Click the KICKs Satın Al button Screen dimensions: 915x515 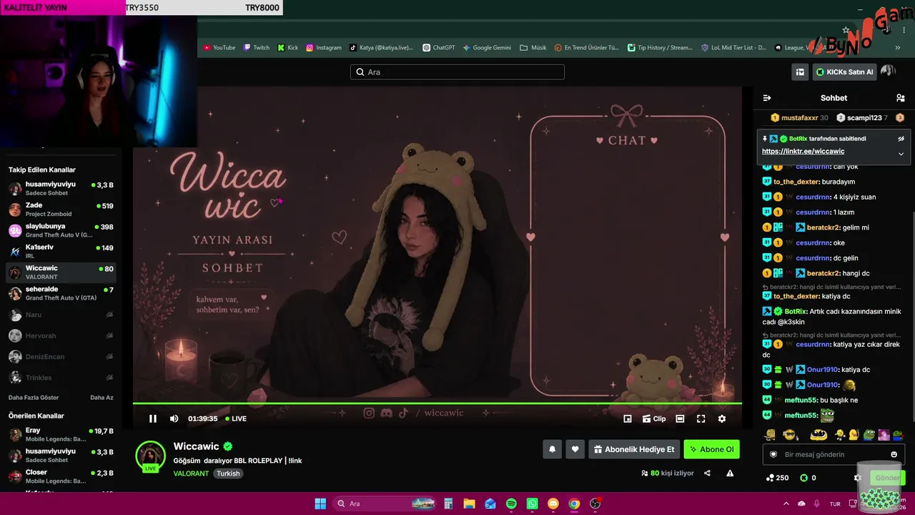coord(844,72)
